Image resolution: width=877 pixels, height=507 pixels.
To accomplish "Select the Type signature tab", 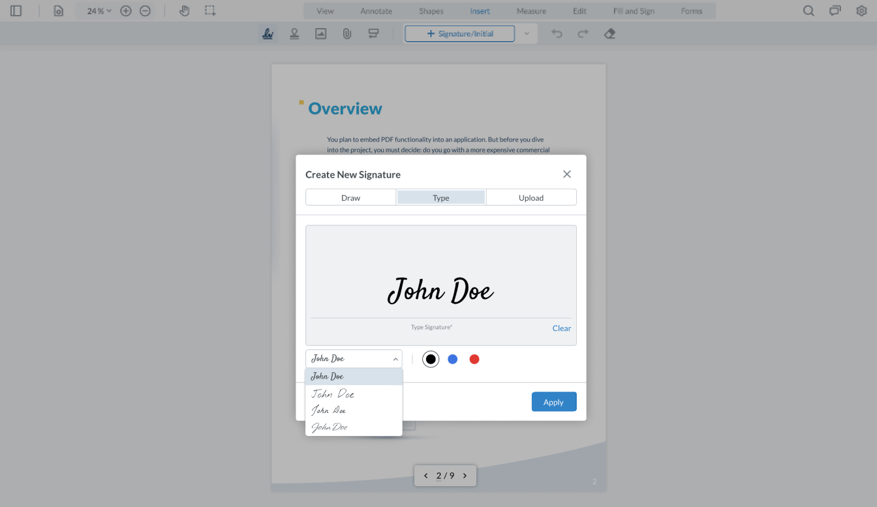I will [x=441, y=197].
